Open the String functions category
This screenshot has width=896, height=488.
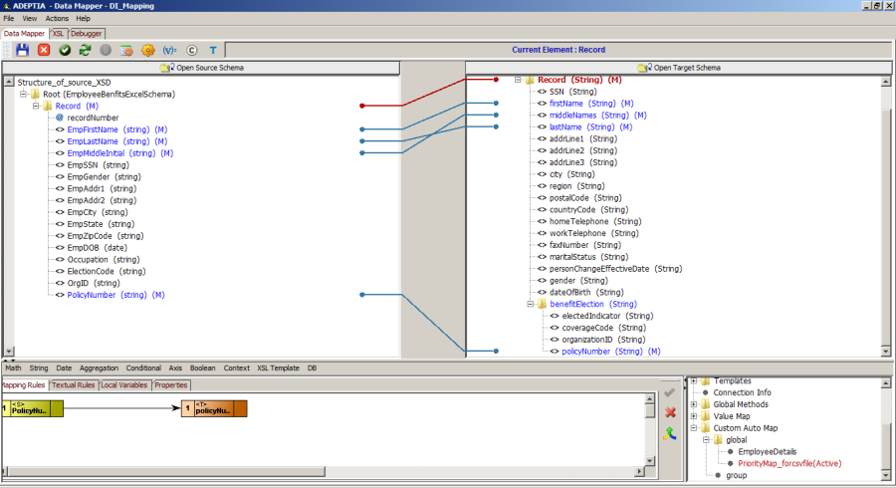pos(39,368)
